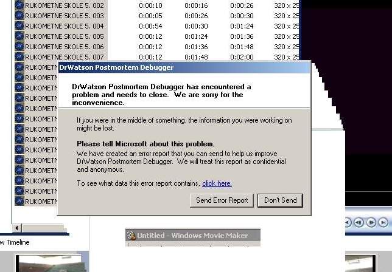Click duration 0:00:12 in clip 007 row
The image size is (392, 272).
[150, 57]
